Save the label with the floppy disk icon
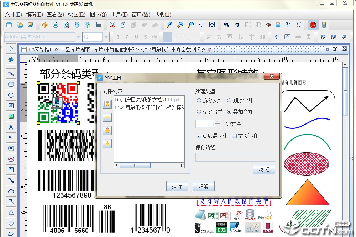 pos(31,25)
